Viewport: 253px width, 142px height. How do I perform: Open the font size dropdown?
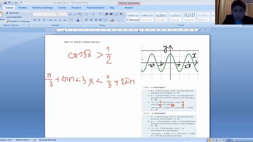(x=66, y=14)
